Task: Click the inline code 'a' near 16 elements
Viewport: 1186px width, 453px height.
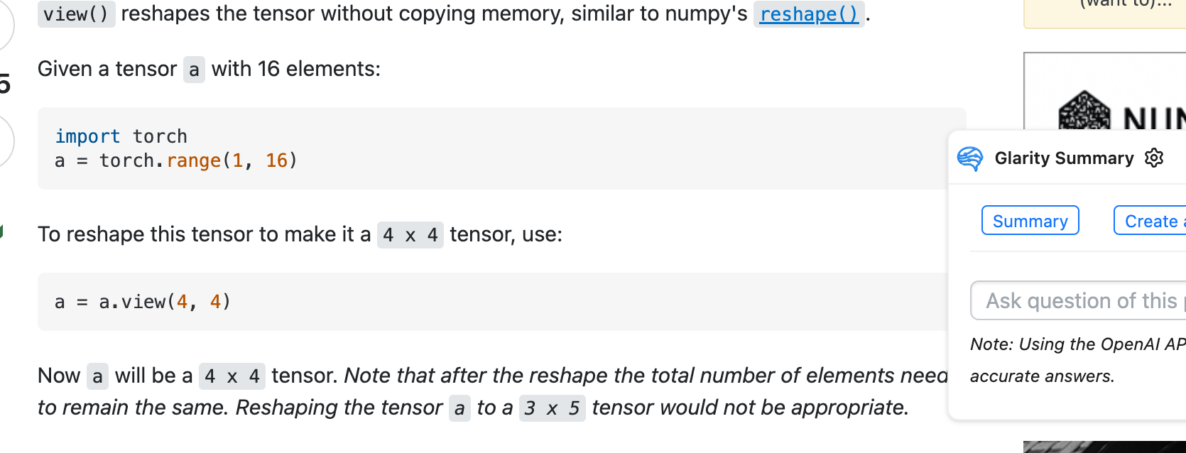Action: coord(193,69)
